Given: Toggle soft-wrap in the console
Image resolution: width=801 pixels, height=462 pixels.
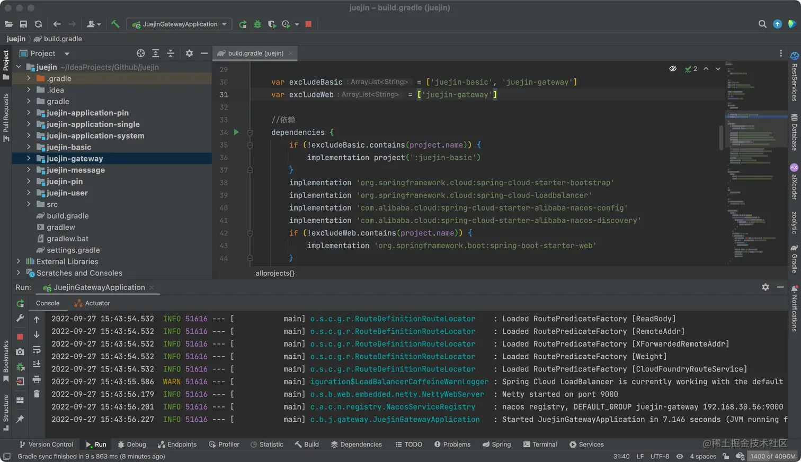Looking at the screenshot, I should click(37, 350).
